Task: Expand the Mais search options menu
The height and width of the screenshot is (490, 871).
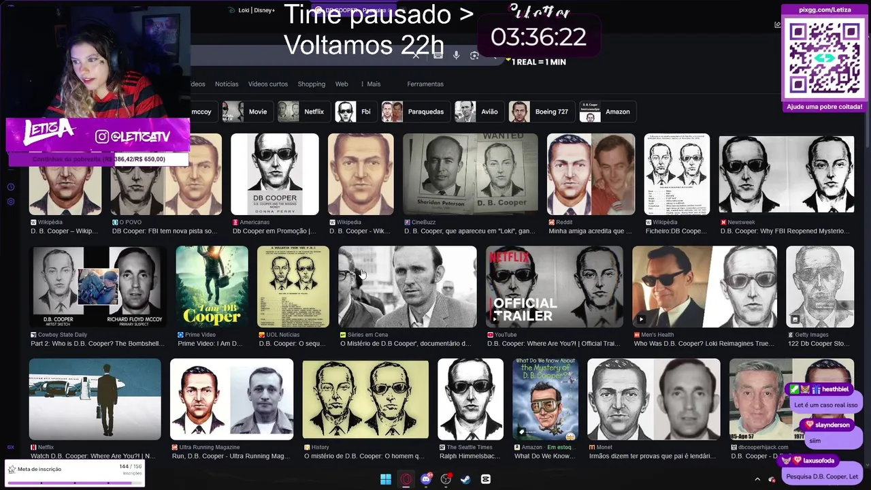Action: [371, 84]
